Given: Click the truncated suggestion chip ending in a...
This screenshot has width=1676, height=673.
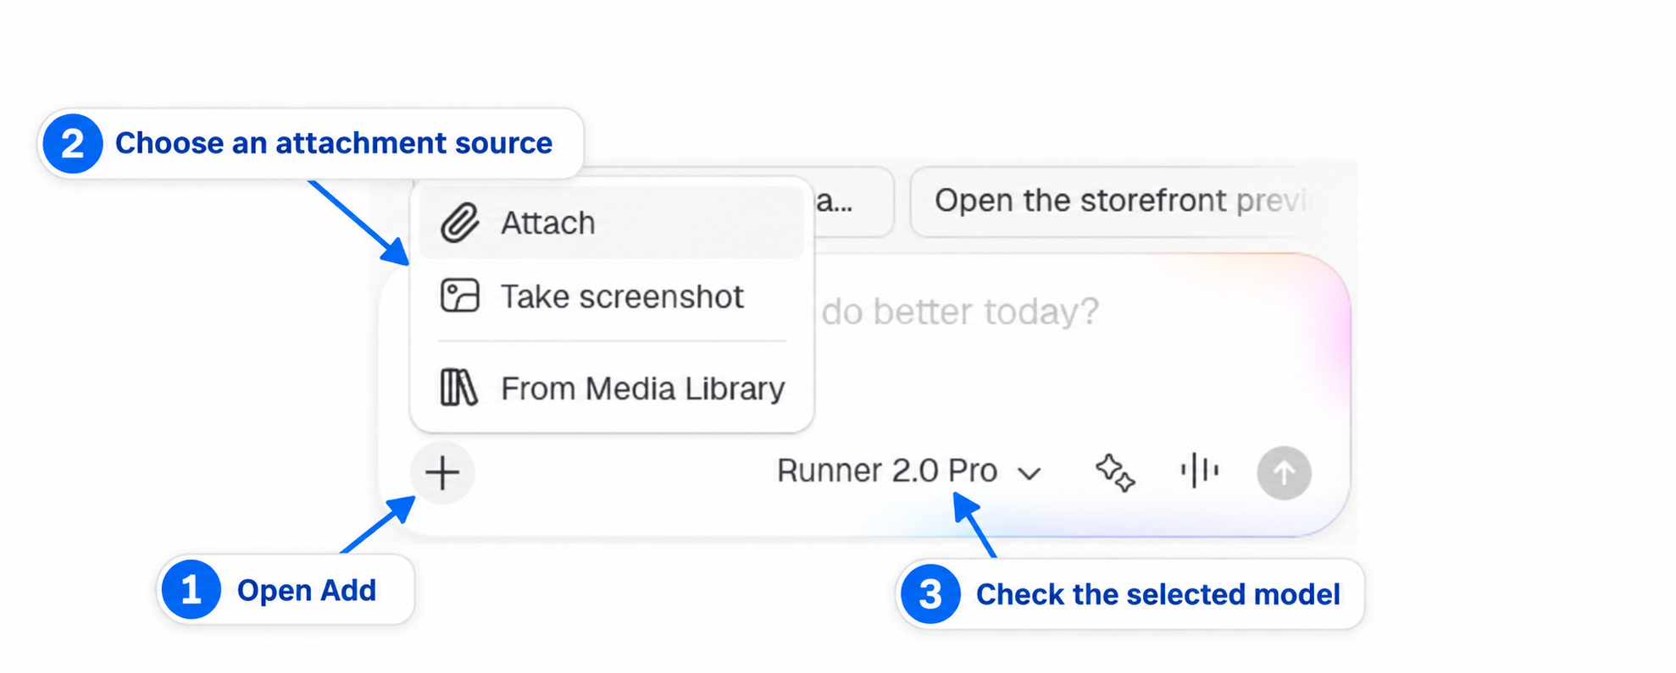Looking at the screenshot, I should 852,201.
